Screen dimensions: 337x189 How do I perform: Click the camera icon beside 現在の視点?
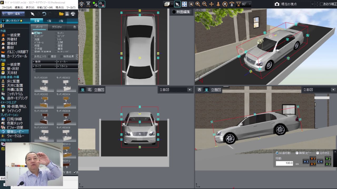tap(277, 4)
